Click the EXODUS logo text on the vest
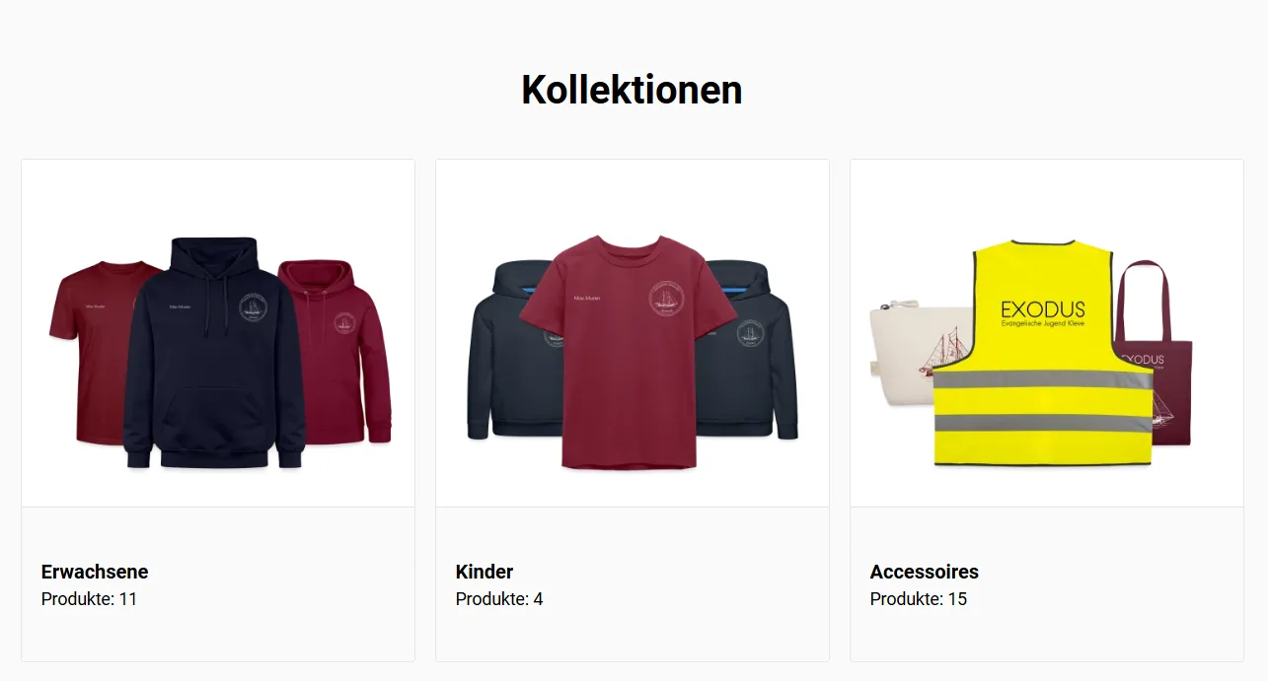 pyautogui.click(x=1042, y=309)
